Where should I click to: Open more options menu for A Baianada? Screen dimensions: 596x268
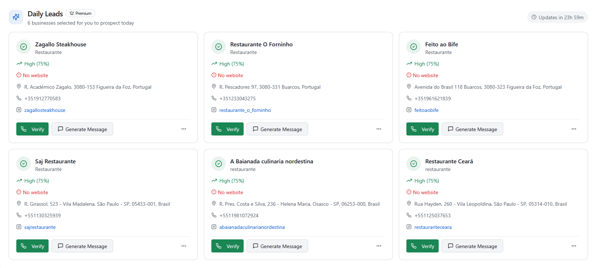point(379,246)
